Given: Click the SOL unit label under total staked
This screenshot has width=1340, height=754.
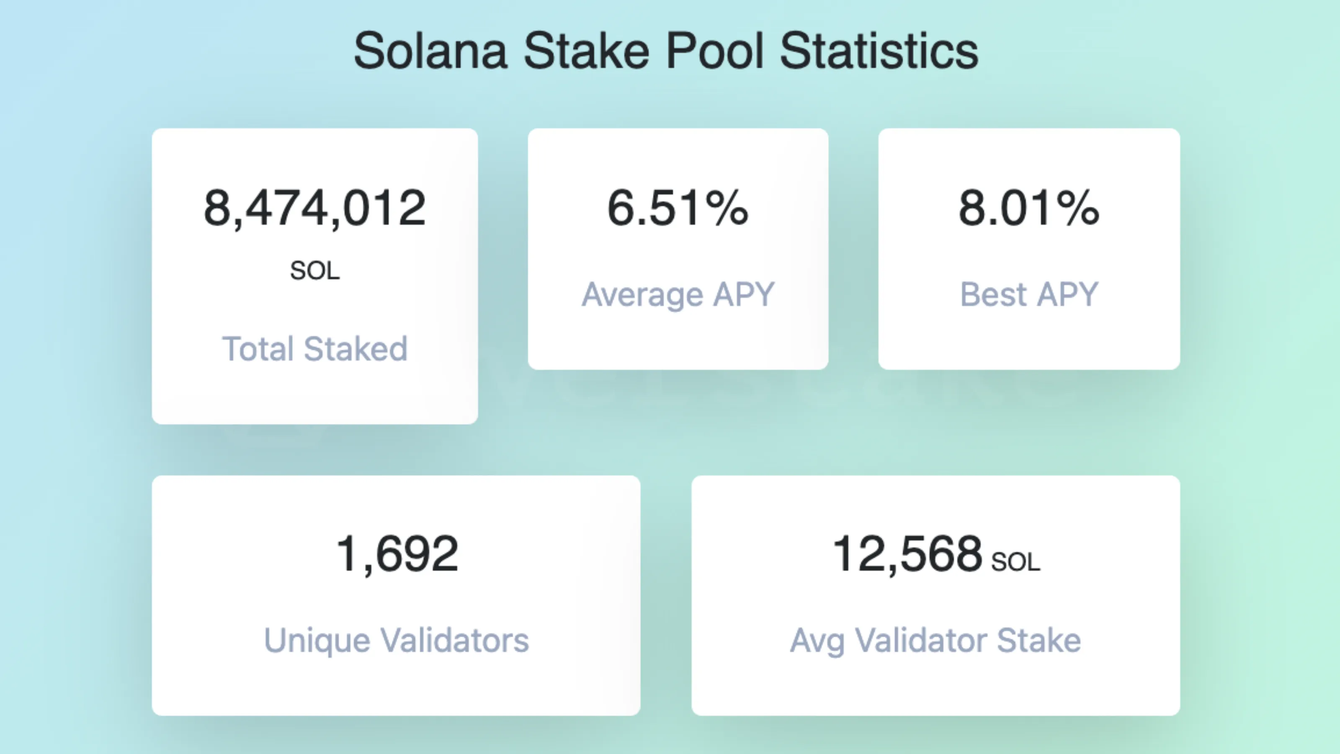Looking at the screenshot, I should pos(315,269).
